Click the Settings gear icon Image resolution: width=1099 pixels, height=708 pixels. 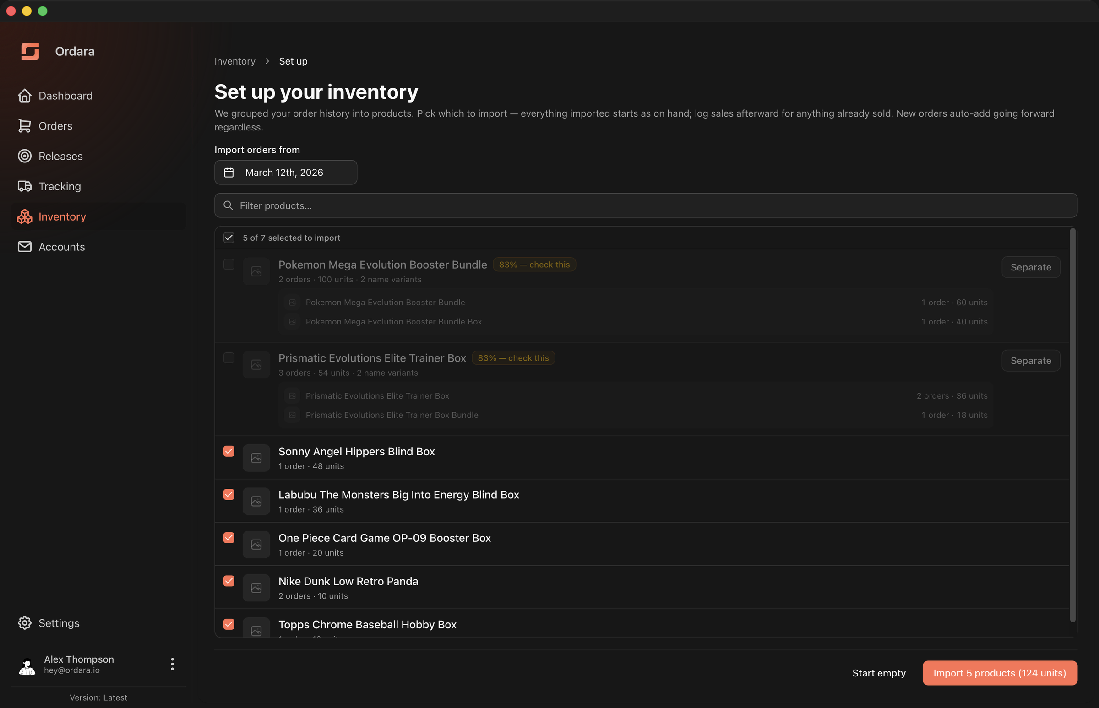25,623
